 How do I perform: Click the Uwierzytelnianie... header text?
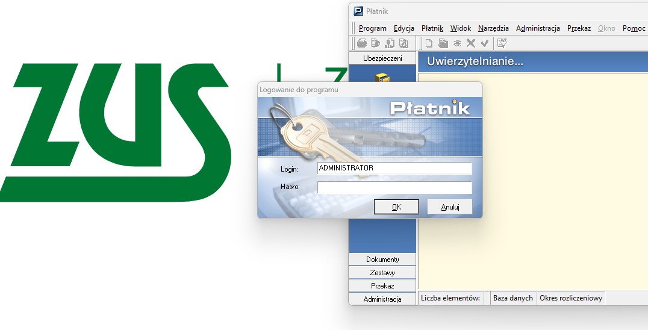click(x=475, y=62)
